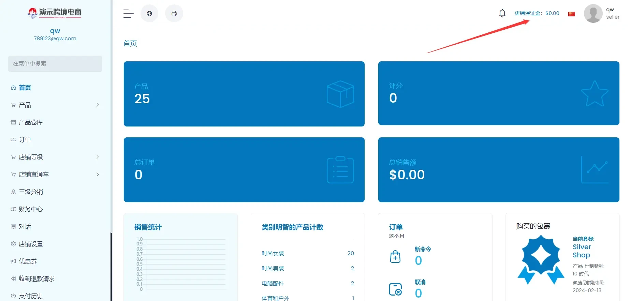This screenshot has width=630, height=301.
Task: Click the store deposit balance link
Action: (x=537, y=13)
